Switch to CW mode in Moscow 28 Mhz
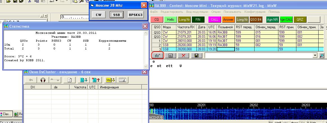Viewport: 327px width, 123px height. [x=98, y=15]
